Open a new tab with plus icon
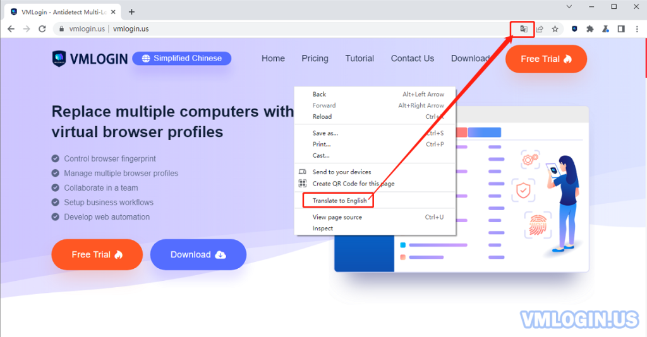Screen dimensions: 647x337 [131, 12]
